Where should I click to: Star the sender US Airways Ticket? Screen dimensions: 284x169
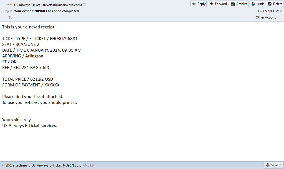(84, 5)
